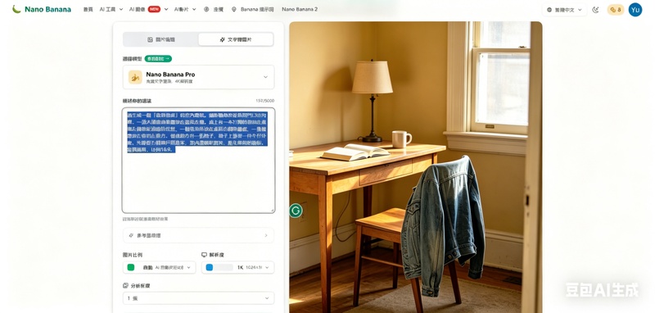Viewport: 655px width, 313px height.
Task: Open the 1K resolution dropdown
Action: click(237, 267)
